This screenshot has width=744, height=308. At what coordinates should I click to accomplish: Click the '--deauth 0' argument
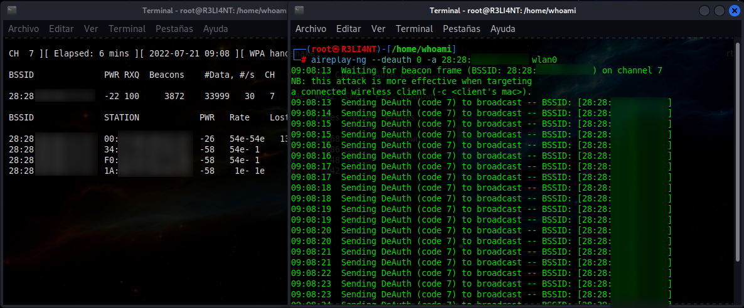click(396, 60)
